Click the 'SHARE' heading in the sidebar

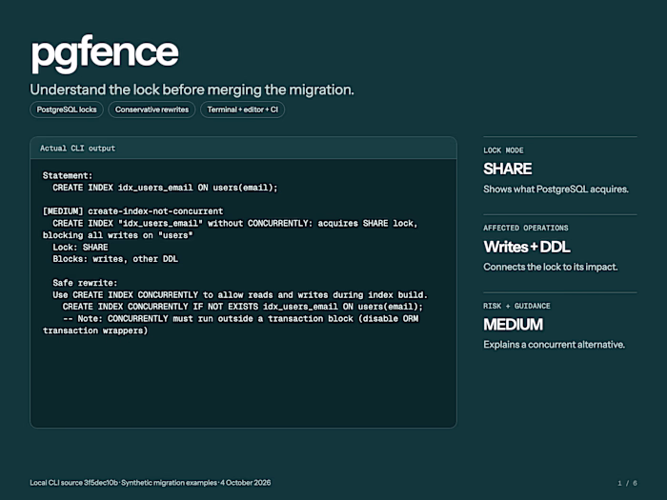tap(508, 169)
